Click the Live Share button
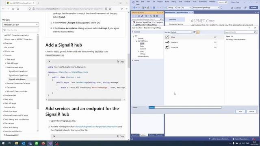 (x=236, y=8)
